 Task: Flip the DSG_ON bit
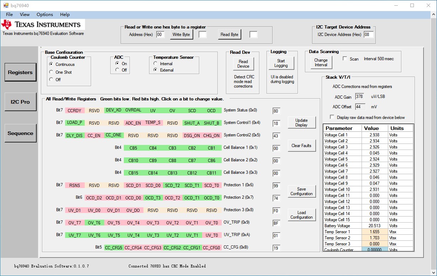192,136
